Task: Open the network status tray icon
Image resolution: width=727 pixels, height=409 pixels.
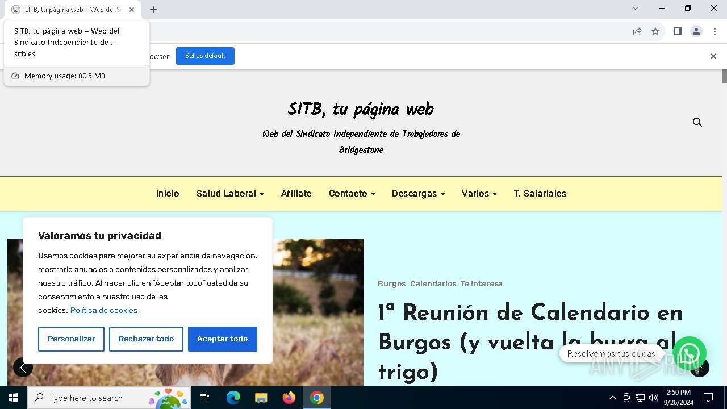Action: [640, 398]
